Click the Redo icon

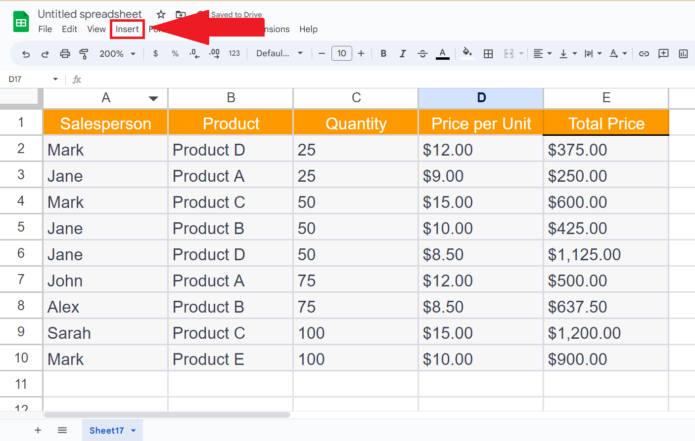click(x=45, y=54)
